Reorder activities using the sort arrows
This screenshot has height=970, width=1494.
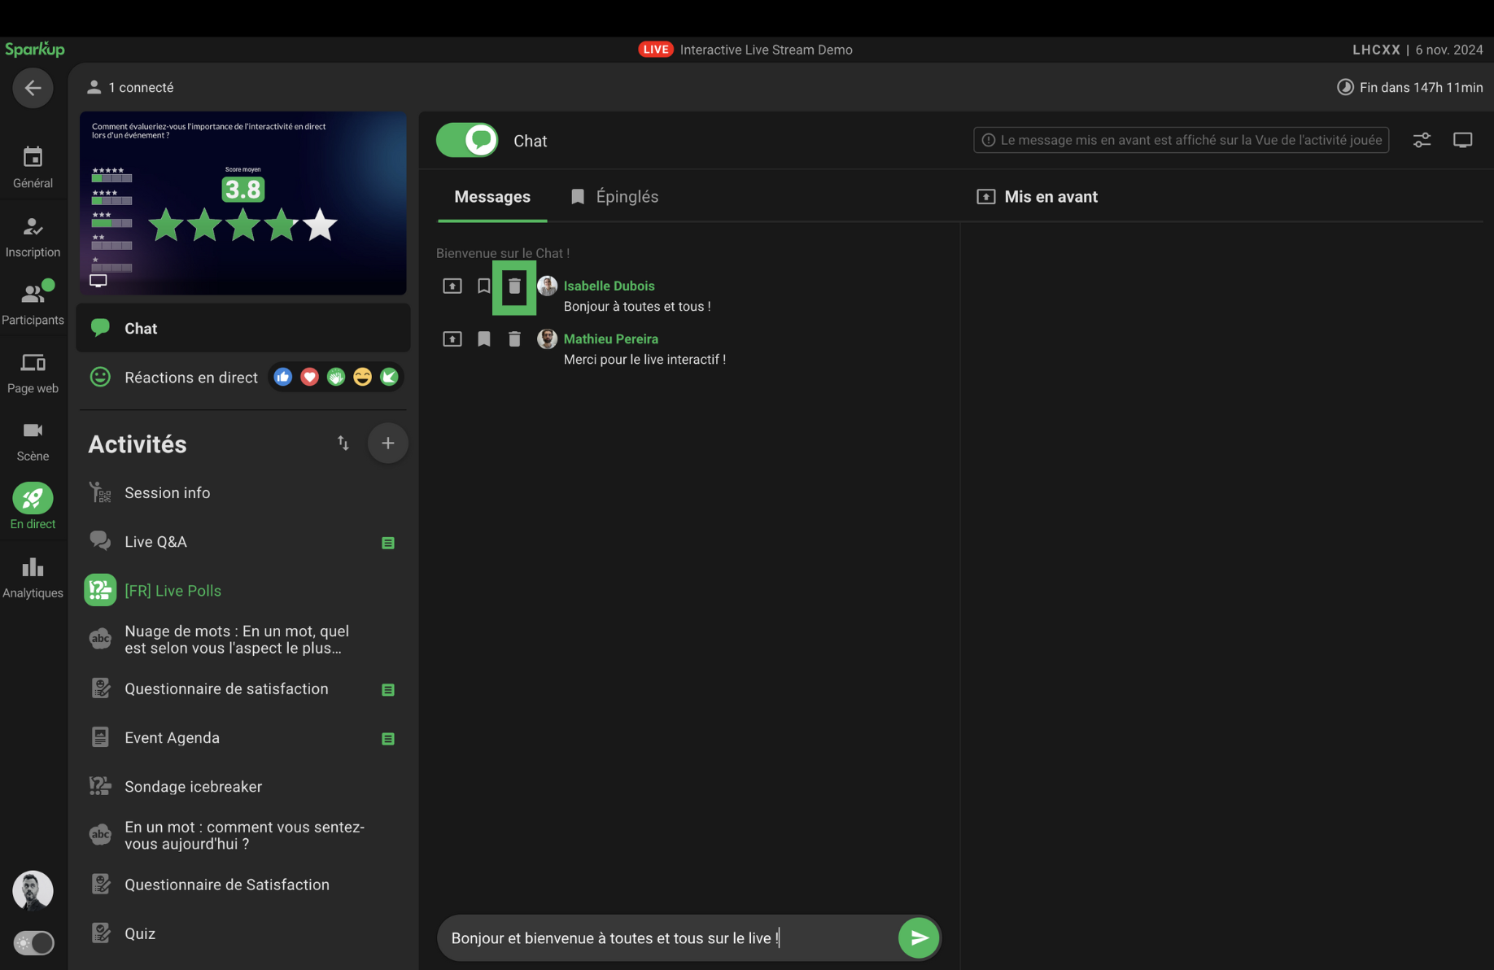[343, 443]
